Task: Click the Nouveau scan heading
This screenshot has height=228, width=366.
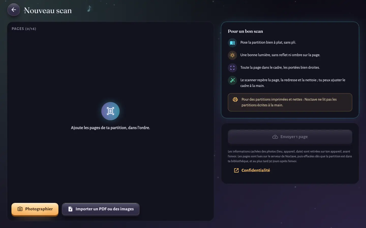Action: click(48, 10)
